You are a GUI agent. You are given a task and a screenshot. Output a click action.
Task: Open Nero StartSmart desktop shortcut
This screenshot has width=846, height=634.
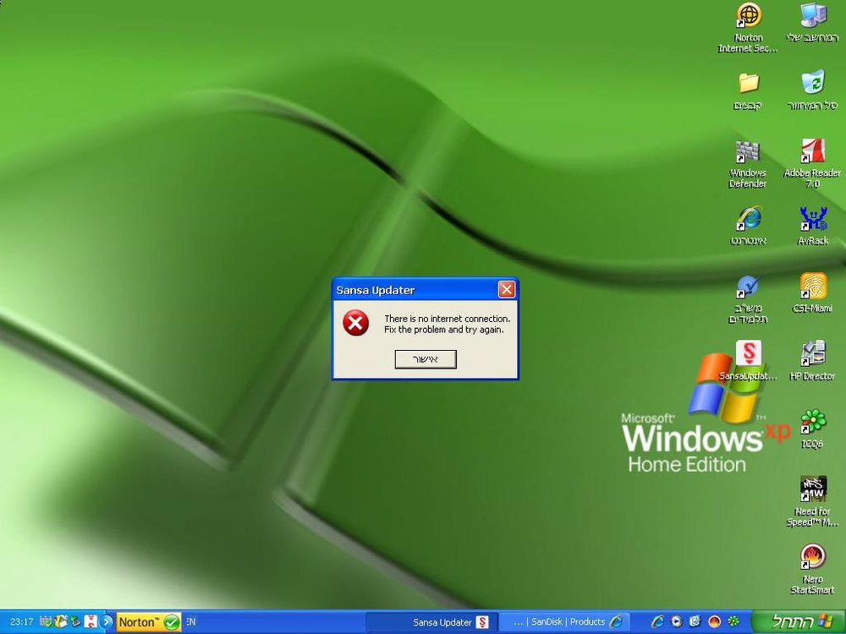click(812, 569)
